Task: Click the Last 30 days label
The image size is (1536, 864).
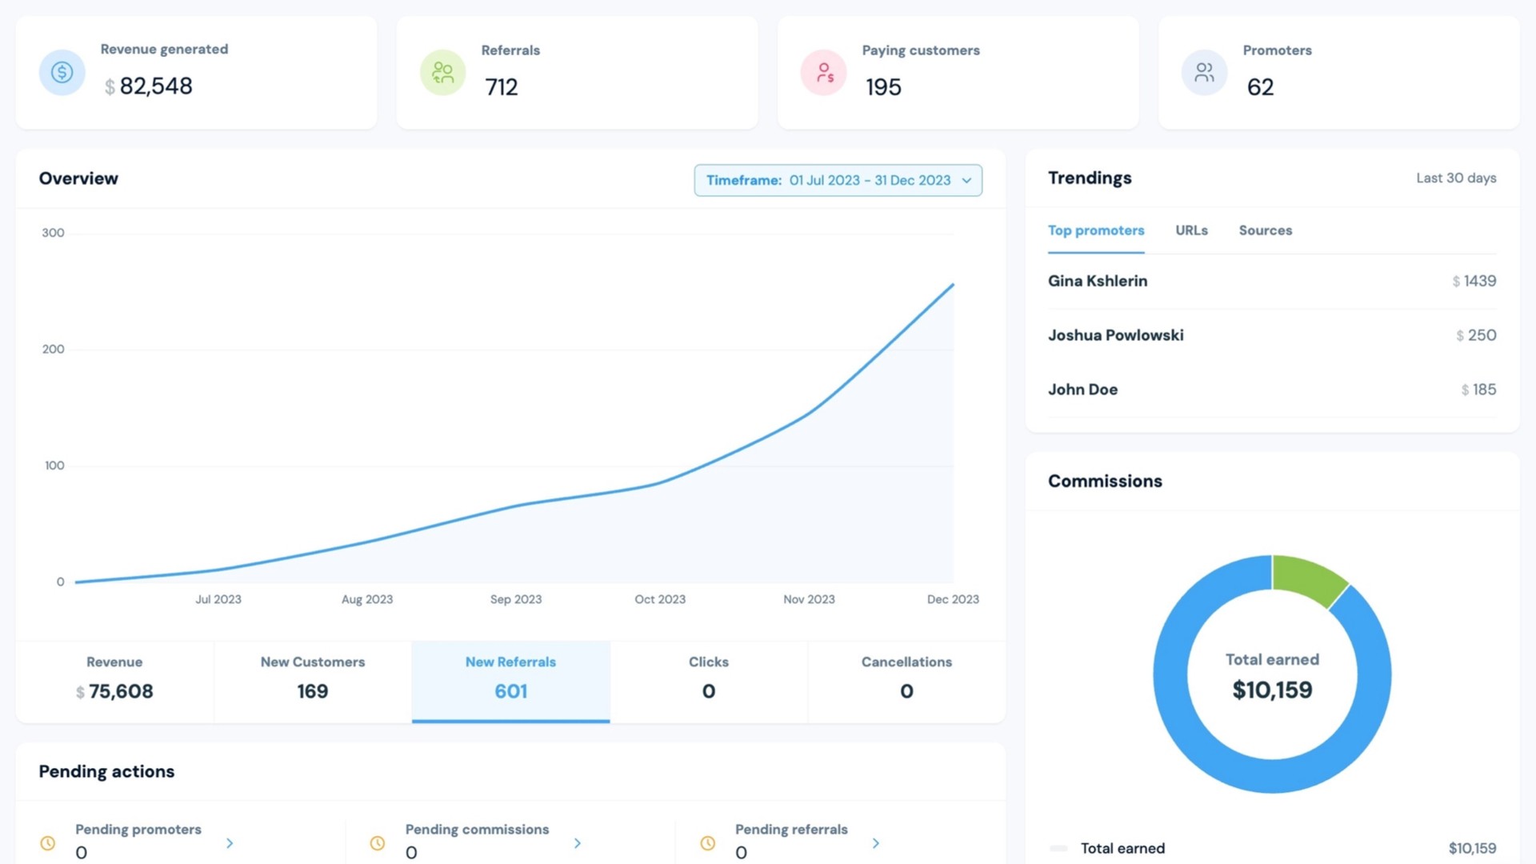Action: tap(1456, 178)
